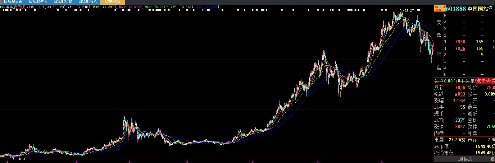This screenshot has width=495, height=163.
Task: Click the 总手 value 155
Action: pyautogui.click(x=461, y=107)
